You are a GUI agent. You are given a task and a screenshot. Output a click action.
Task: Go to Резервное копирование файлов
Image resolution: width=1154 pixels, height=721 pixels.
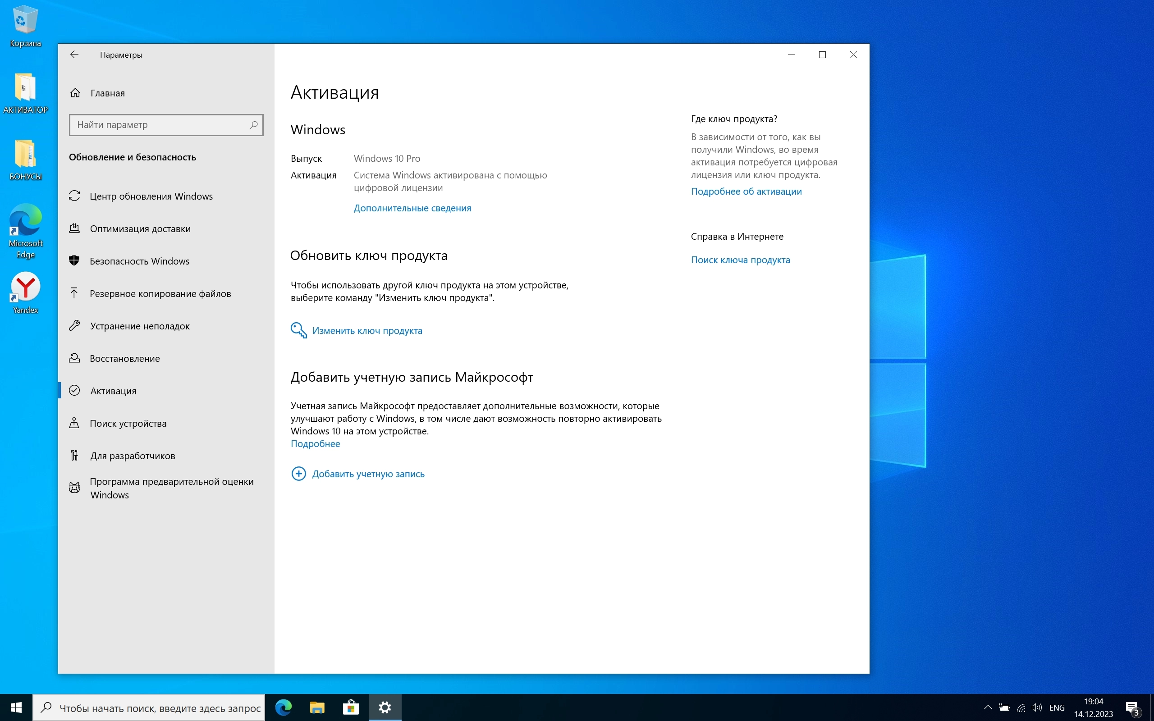point(160,294)
